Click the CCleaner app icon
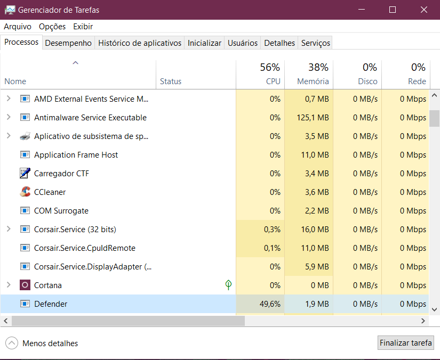Screen dimensions: 440x360 tap(25, 192)
